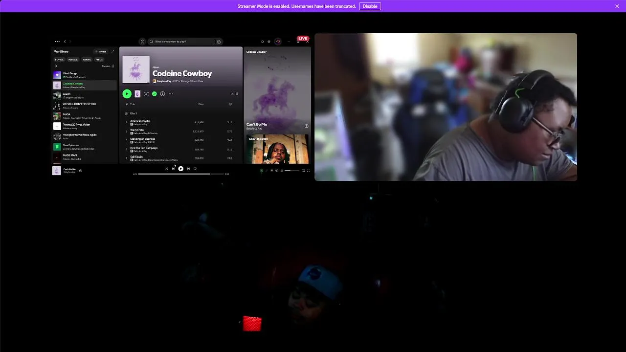The height and width of the screenshot is (352, 626).
Task: Open Connect to a device icon
Action: [x=277, y=171]
